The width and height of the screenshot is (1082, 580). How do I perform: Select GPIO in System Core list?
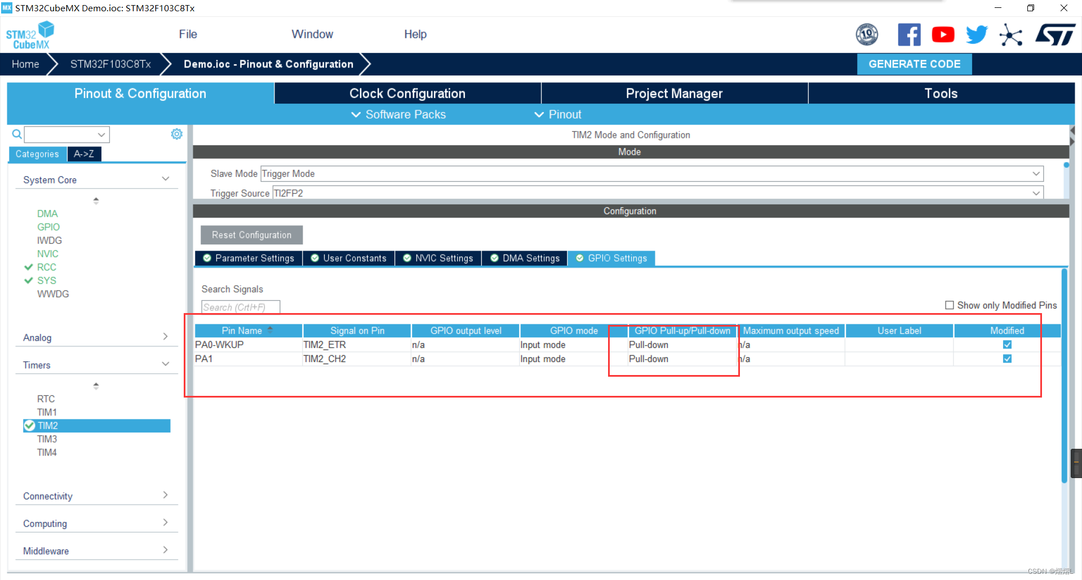pyautogui.click(x=48, y=227)
